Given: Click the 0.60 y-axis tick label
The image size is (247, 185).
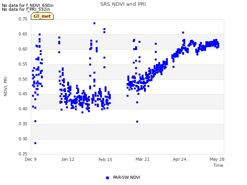Looking at the screenshot, I should 23,49.
